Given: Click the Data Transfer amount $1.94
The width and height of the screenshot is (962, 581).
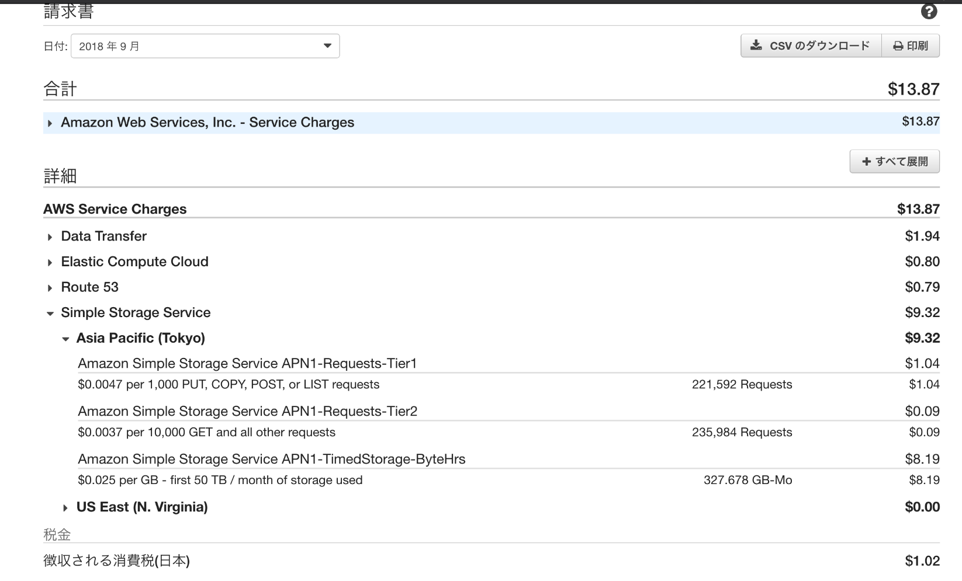Looking at the screenshot, I should click(922, 236).
